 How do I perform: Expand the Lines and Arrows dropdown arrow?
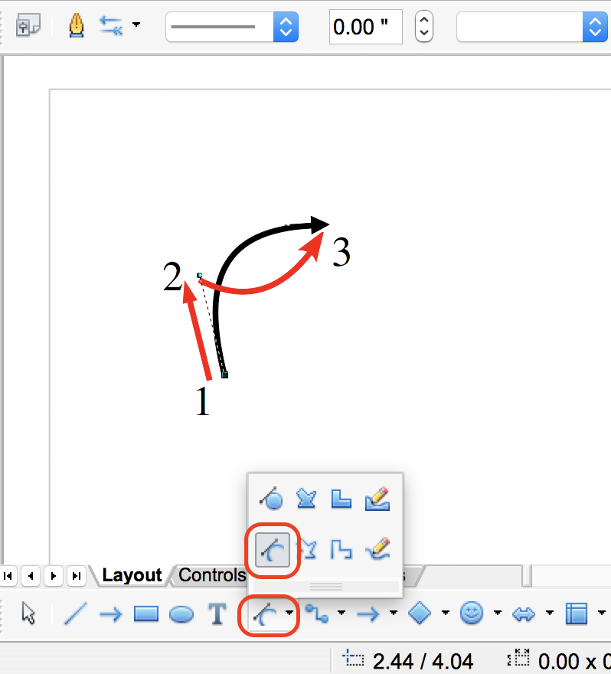pyautogui.click(x=394, y=613)
